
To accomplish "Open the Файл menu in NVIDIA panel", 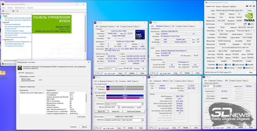I will [x=4, y=8].
